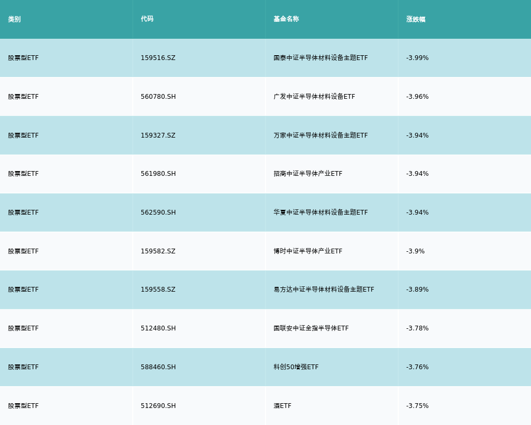Click 股票型ETF in the 159516.SZ row
Screen dimensions: 531x425
pos(23,58)
